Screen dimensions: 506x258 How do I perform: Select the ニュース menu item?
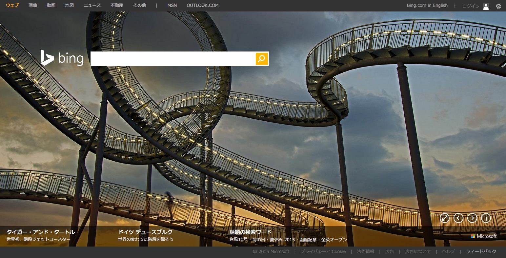92,5
